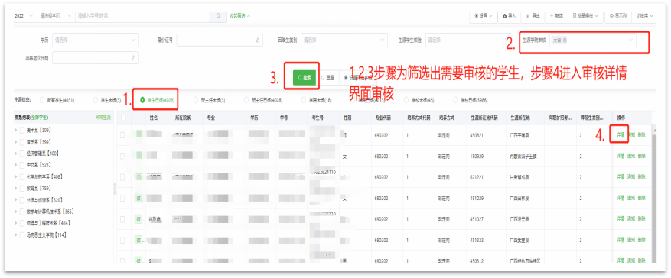Screen dimensions: 671x278
Task: Click into the 培养层次代码 input field
Action: click(x=96, y=57)
